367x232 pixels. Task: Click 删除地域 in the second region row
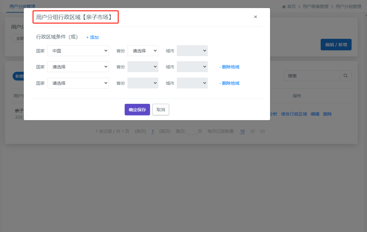[x=229, y=67]
